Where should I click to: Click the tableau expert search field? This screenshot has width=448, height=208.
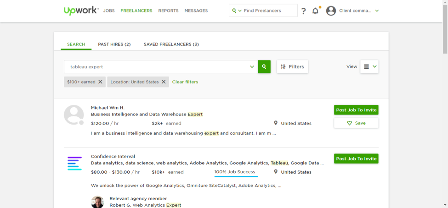click(x=161, y=67)
